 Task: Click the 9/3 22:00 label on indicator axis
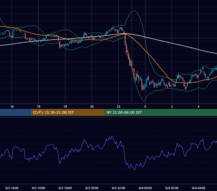(x=118, y=188)
